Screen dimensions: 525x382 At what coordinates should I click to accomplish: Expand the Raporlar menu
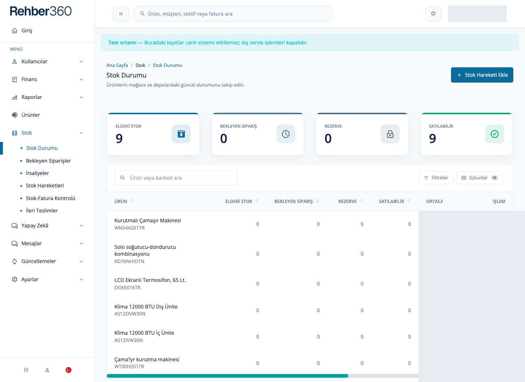coord(47,97)
